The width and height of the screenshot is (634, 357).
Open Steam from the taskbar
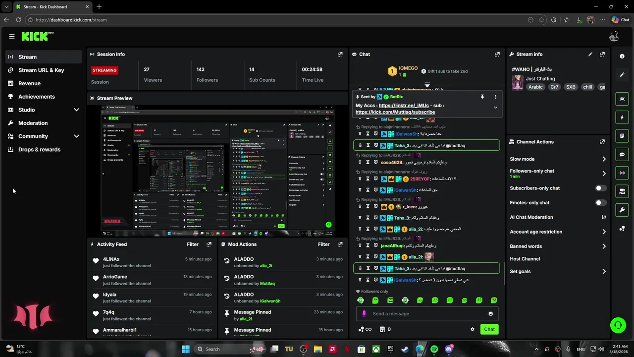pyautogui.click(x=405, y=349)
